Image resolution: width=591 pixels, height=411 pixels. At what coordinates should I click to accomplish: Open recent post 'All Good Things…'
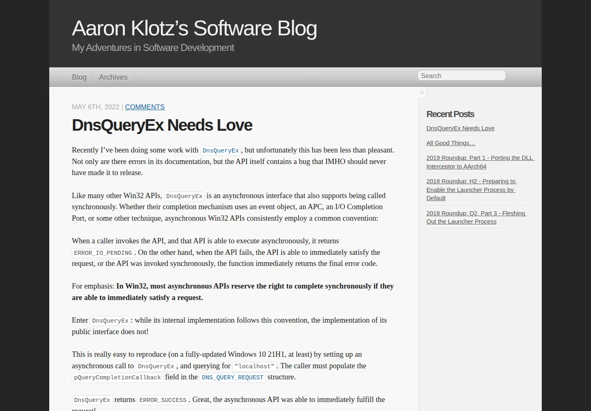coord(451,143)
